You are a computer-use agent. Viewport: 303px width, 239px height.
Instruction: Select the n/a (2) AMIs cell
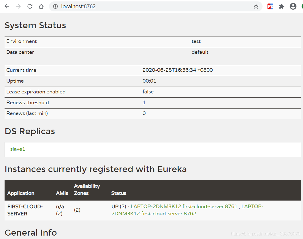[x=60, y=210]
